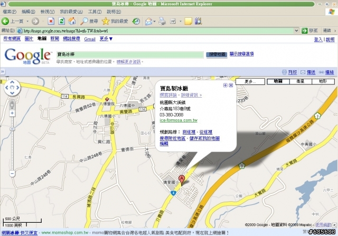The image size is (338, 236).
Task: Click the IE Forward arrow button
Action: (x=35, y=21)
